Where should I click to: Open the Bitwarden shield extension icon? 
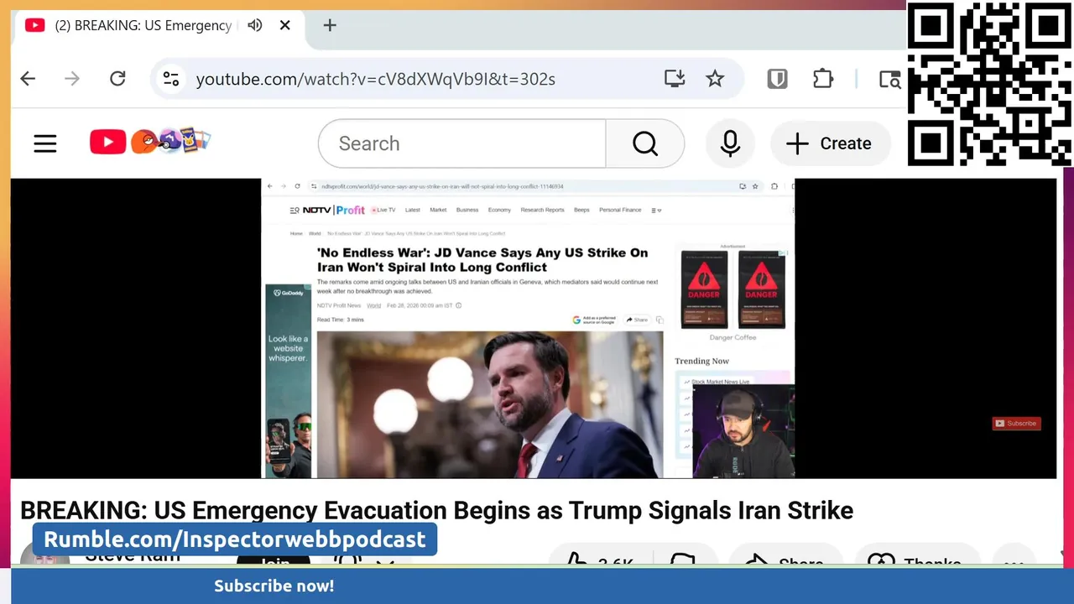click(777, 79)
